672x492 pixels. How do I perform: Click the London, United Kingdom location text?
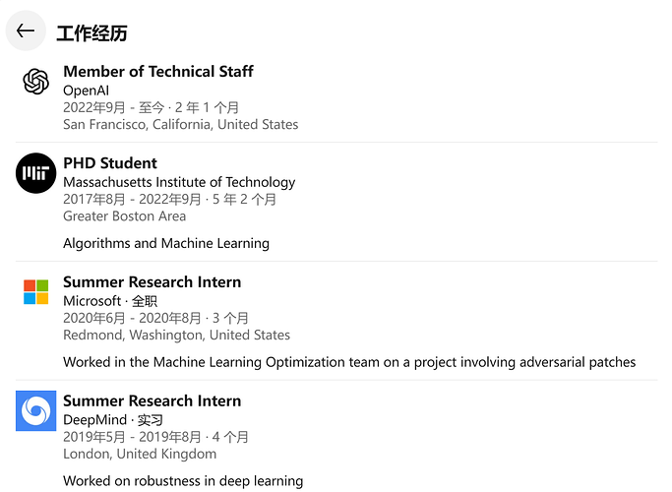click(140, 454)
